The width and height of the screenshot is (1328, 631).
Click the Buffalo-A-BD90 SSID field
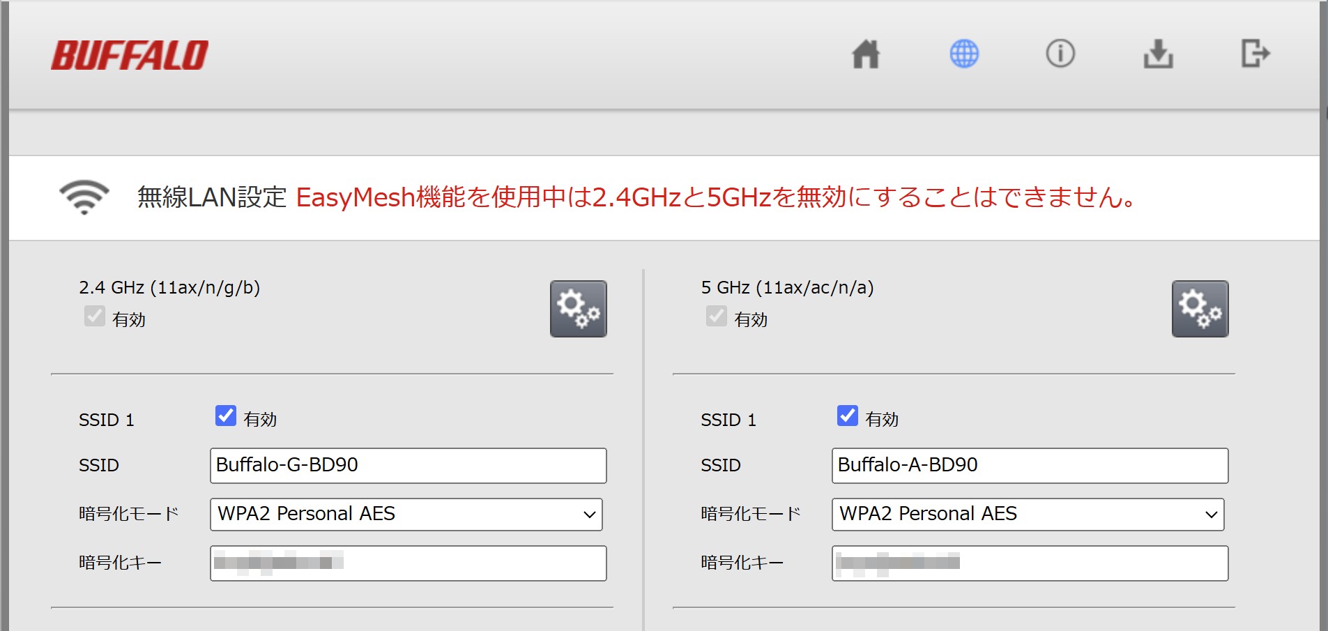point(1030,466)
